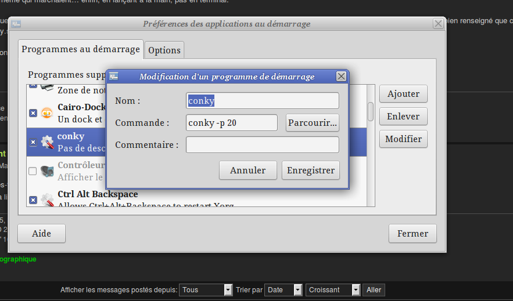Uncheck the conky startup checkbox
The image size is (513, 301).
33,142
